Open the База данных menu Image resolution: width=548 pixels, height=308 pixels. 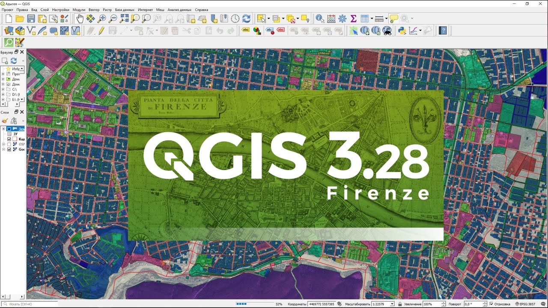tap(125, 9)
